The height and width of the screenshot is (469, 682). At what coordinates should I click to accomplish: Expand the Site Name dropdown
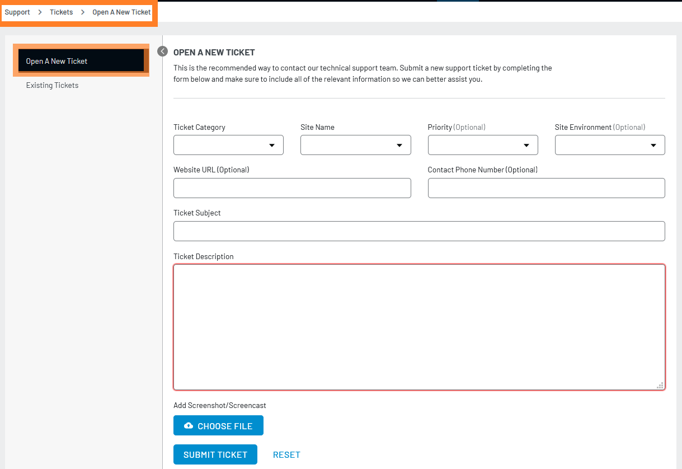tap(355, 145)
